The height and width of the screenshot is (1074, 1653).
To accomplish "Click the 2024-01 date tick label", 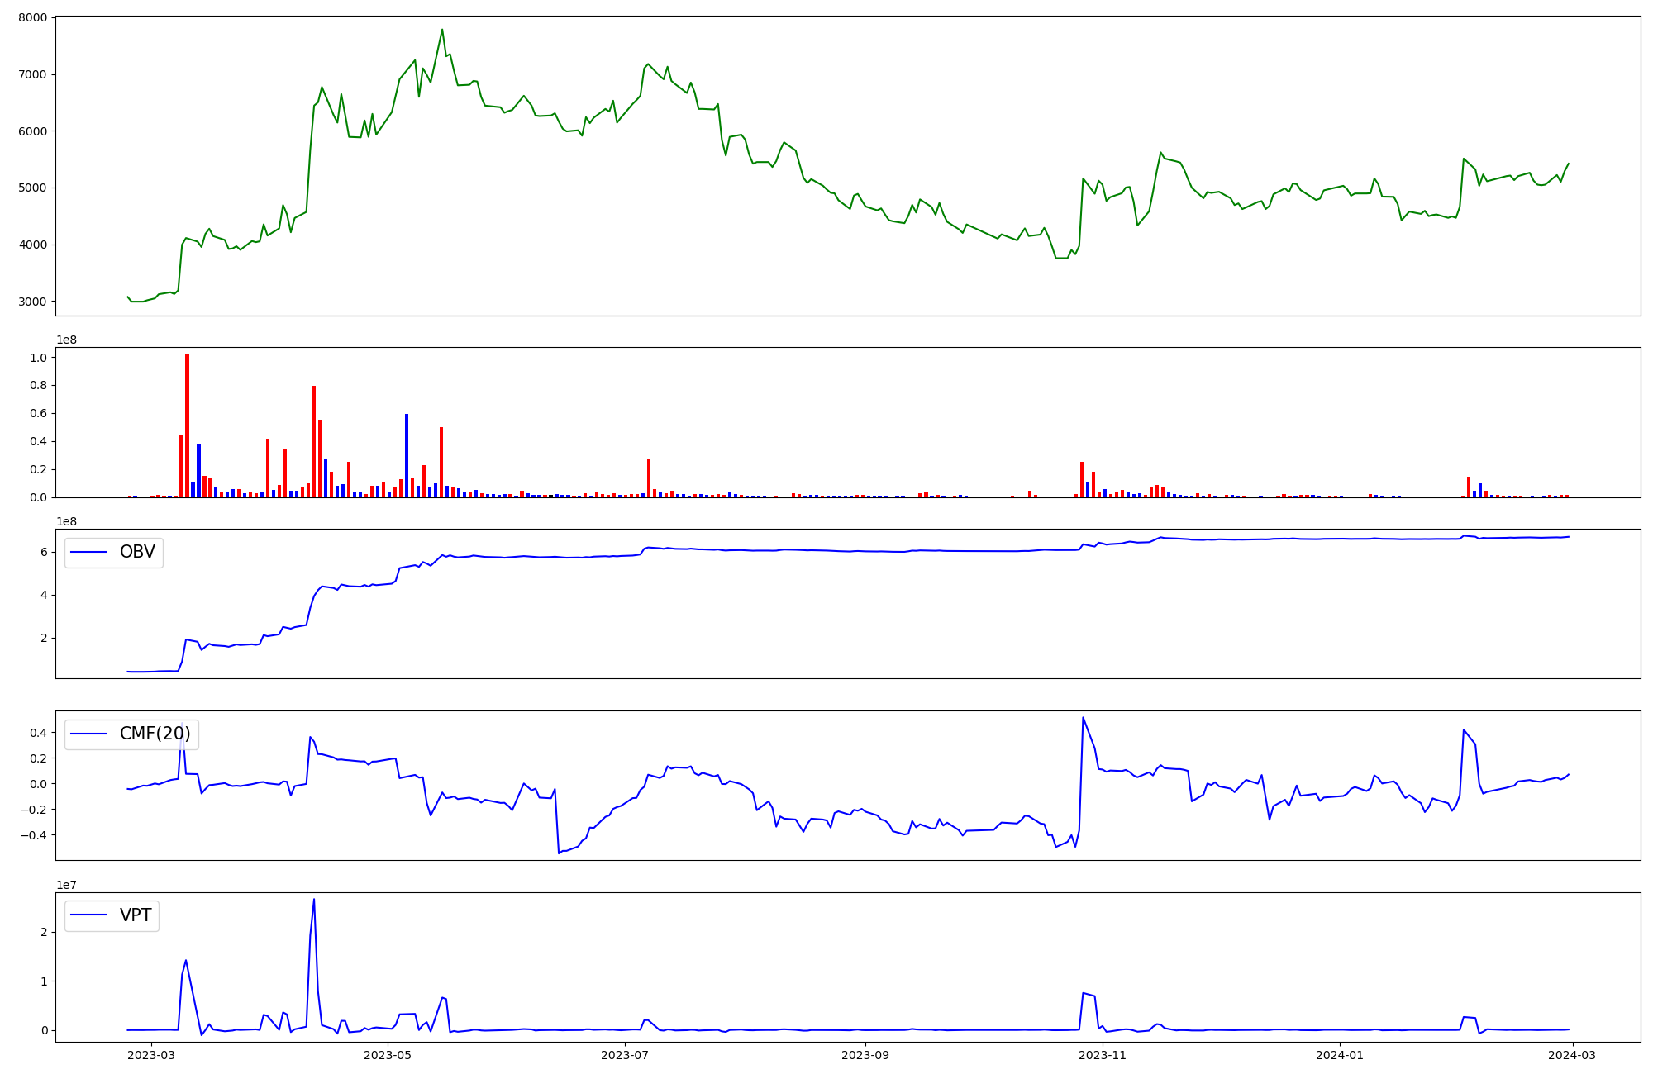I will 1339,1055.
